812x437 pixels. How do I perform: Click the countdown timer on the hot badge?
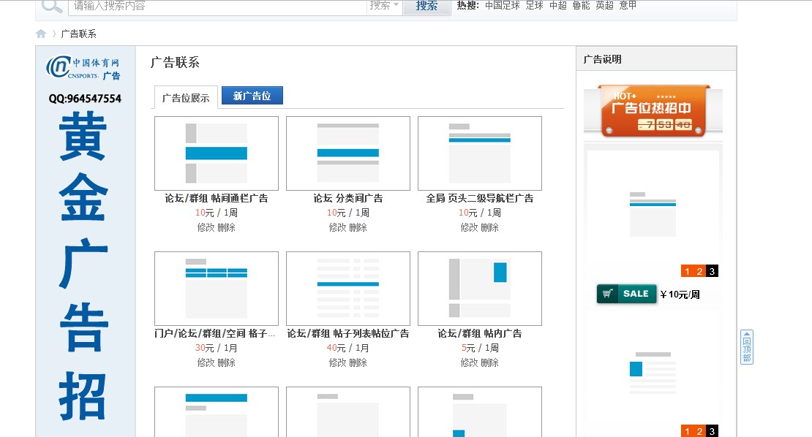(x=666, y=123)
